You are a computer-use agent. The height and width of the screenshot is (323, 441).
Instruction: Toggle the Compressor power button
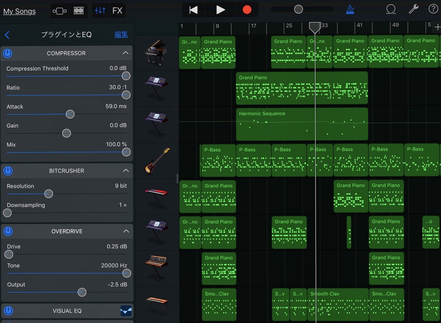[8, 53]
